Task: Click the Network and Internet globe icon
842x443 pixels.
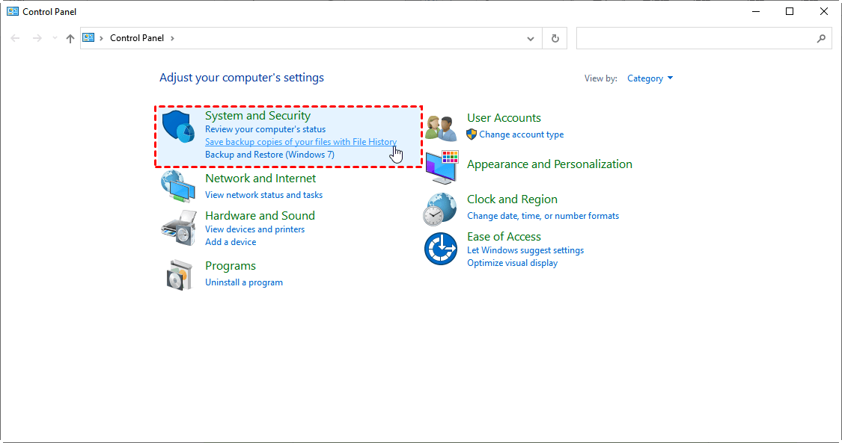Action: [178, 186]
